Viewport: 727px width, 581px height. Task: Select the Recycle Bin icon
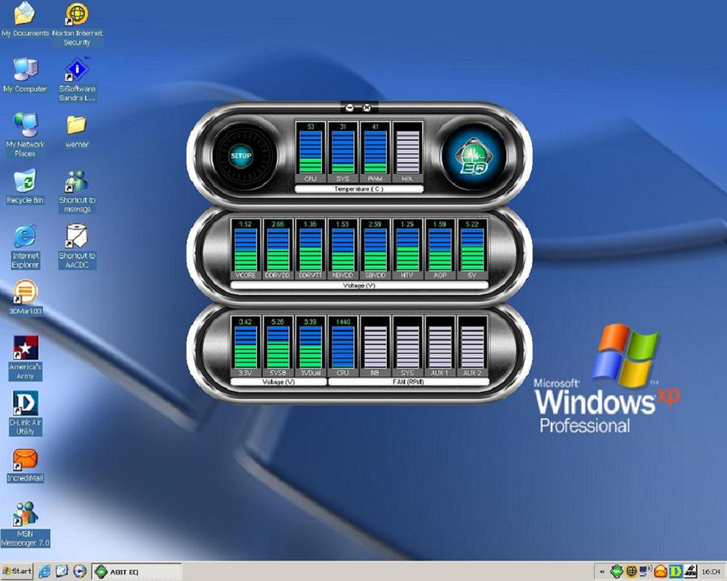(x=25, y=187)
